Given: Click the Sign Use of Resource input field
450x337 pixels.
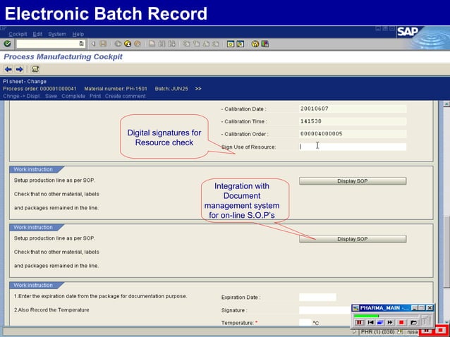Looking at the screenshot, I should coord(353,147).
